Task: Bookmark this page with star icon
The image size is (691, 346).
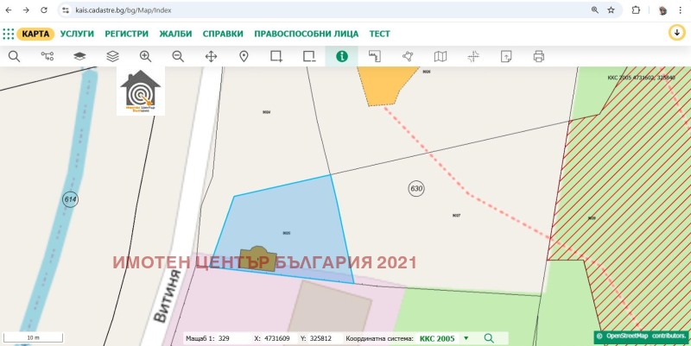Action: tap(611, 10)
